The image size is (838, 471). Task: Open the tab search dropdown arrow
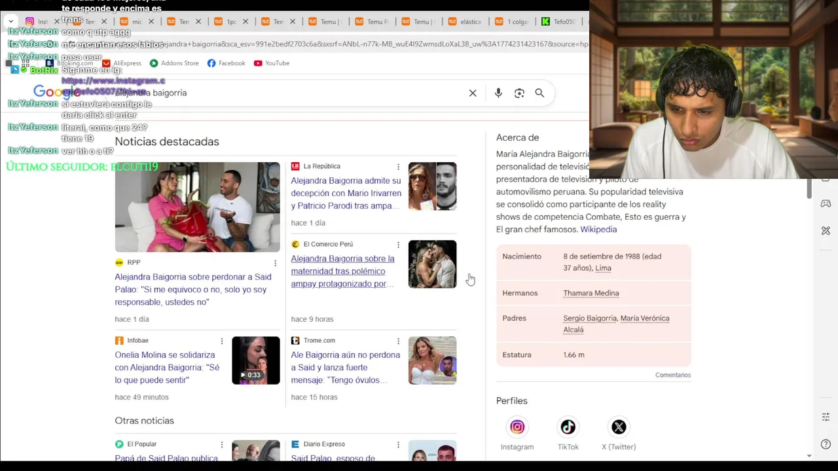10,22
